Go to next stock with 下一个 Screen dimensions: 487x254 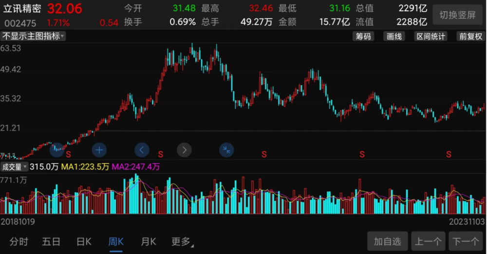tap(466, 241)
